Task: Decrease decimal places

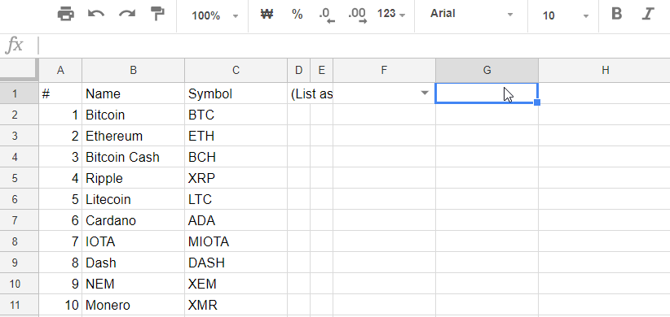Action: tap(327, 15)
